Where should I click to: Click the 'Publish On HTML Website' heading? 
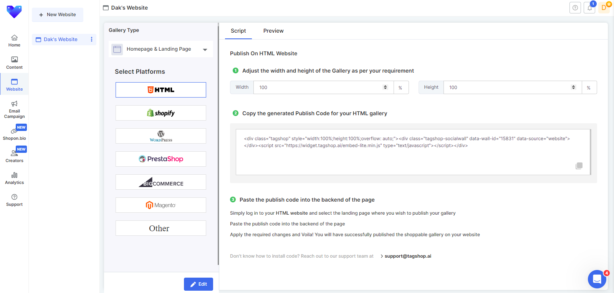click(263, 53)
